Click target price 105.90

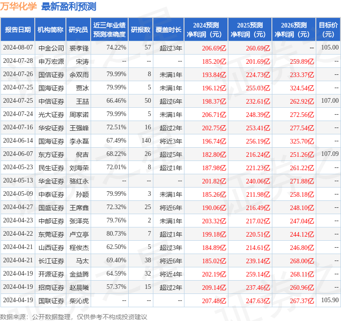[330, 300]
